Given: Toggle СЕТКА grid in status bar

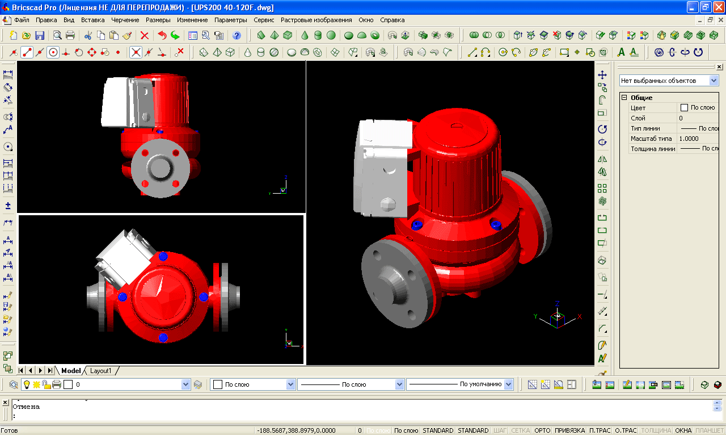Looking at the screenshot, I should pos(521,430).
